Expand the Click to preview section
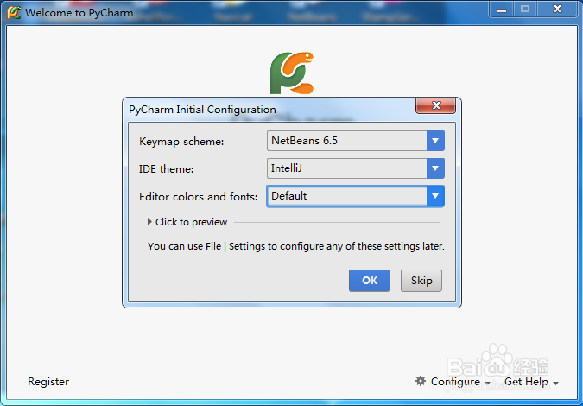 tap(187, 222)
